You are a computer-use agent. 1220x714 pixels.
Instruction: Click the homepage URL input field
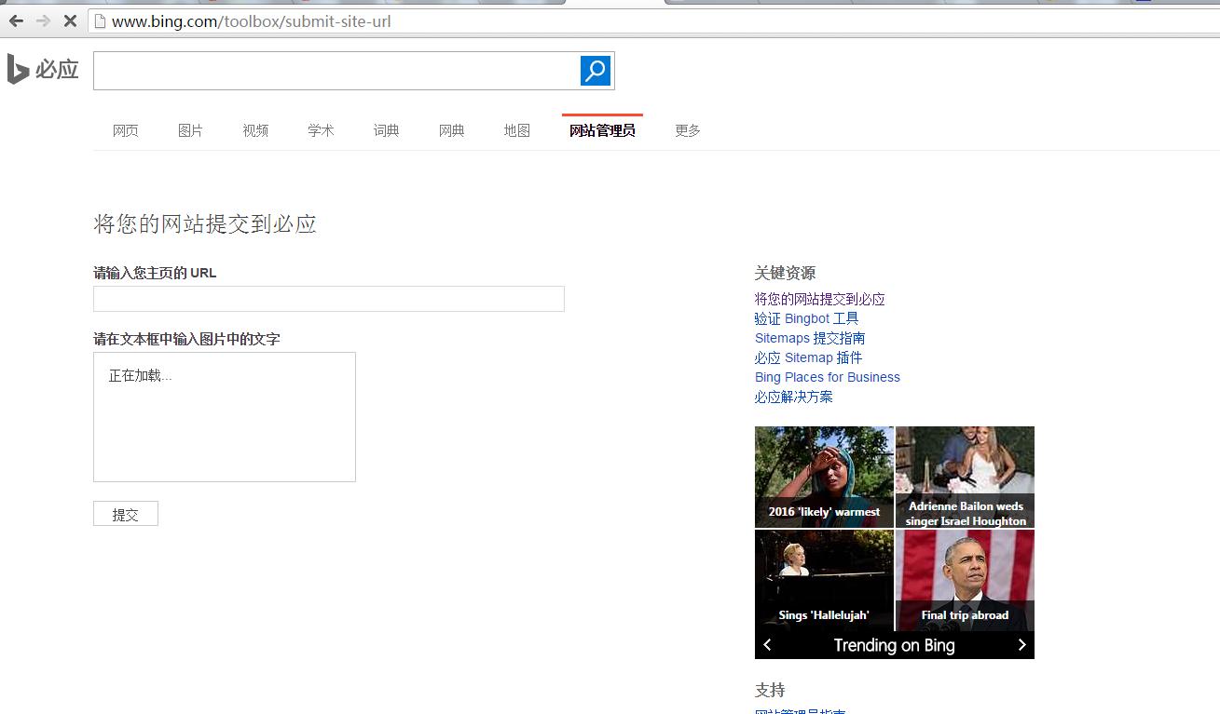click(x=328, y=298)
